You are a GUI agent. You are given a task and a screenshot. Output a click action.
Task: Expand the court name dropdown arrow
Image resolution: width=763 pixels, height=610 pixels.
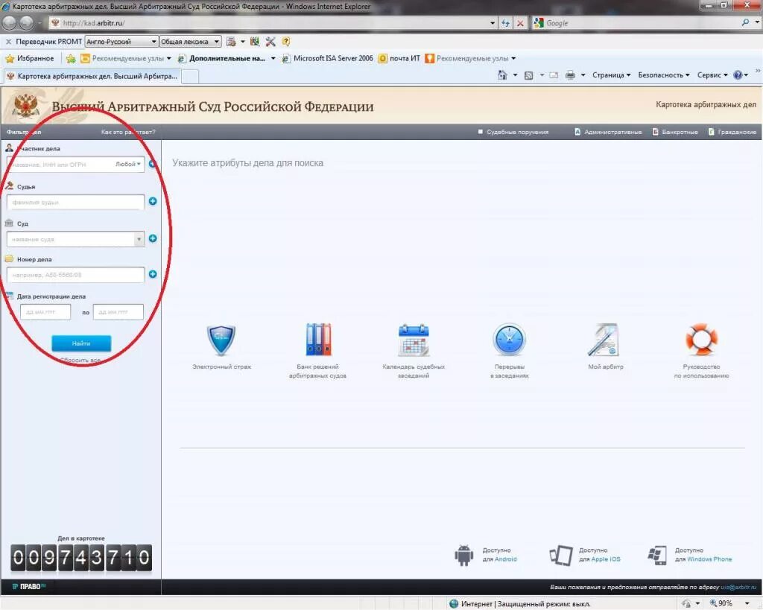click(x=139, y=239)
